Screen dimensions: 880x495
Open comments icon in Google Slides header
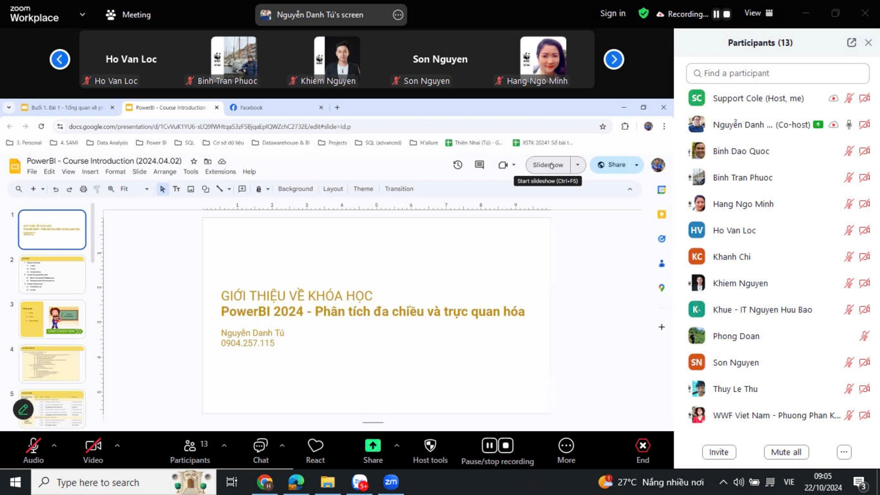pyautogui.click(x=479, y=165)
